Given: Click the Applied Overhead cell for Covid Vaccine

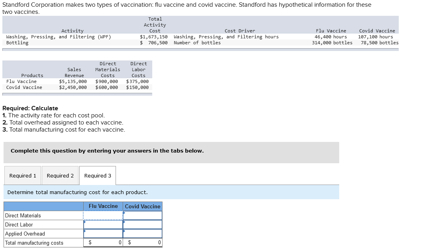Looking at the screenshot, I should [x=142, y=233].
